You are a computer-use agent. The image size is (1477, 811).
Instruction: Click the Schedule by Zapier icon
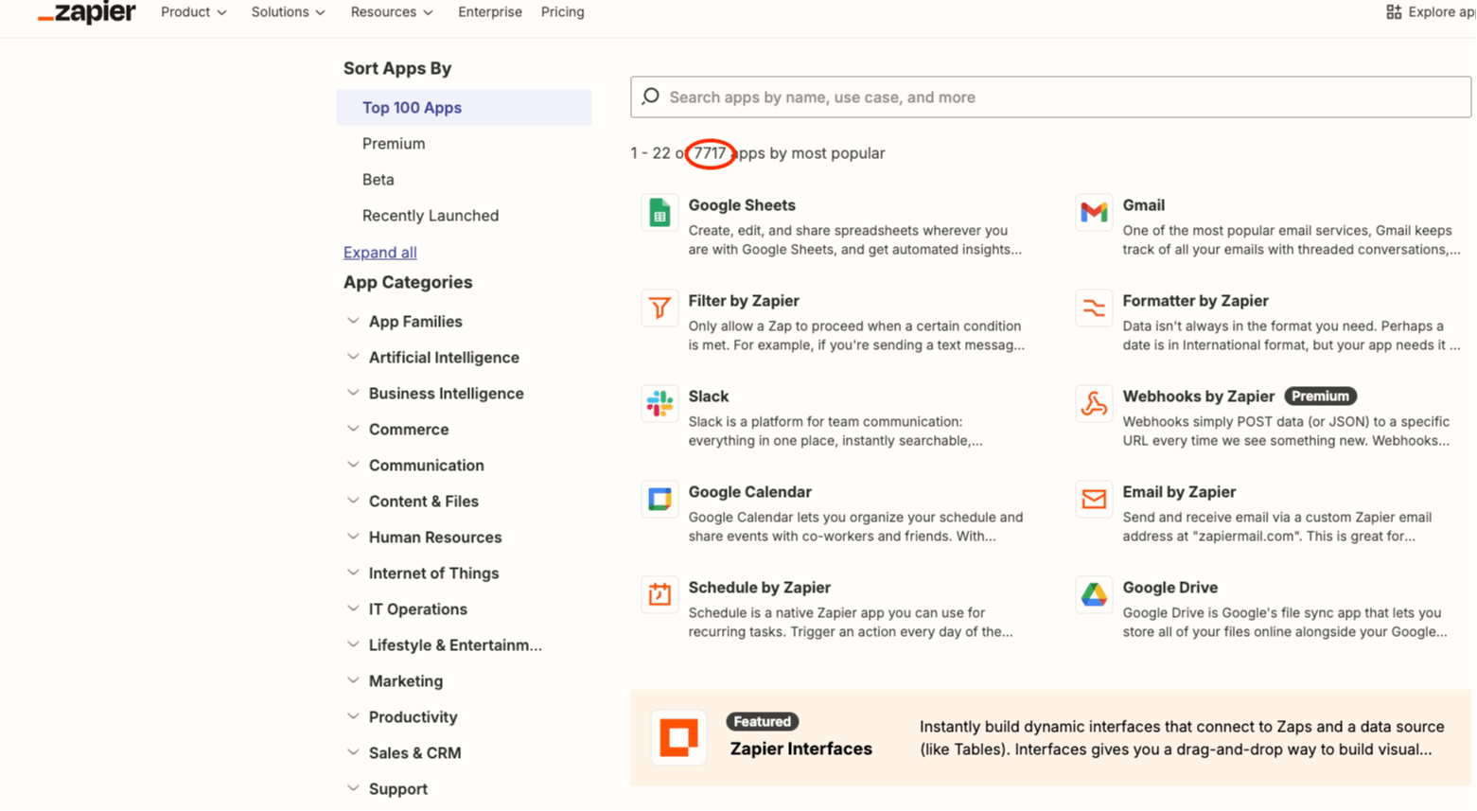point(659,595)
